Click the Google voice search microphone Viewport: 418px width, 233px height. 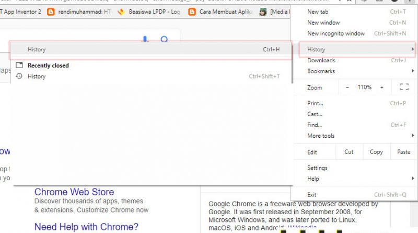pos(145,39)
